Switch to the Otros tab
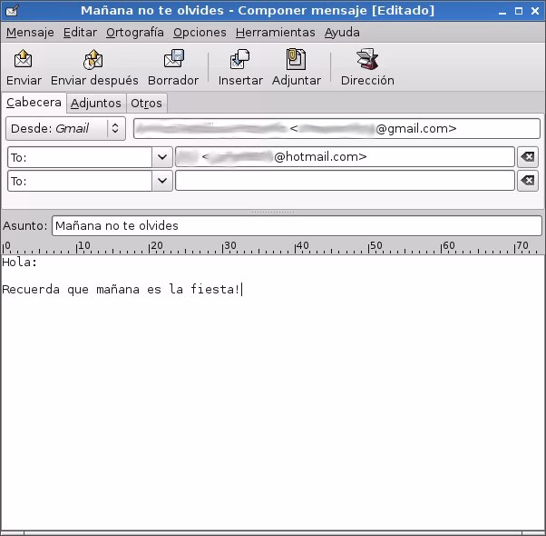The image size is (546, 536). pyautogui.click(x=147, y=104)
